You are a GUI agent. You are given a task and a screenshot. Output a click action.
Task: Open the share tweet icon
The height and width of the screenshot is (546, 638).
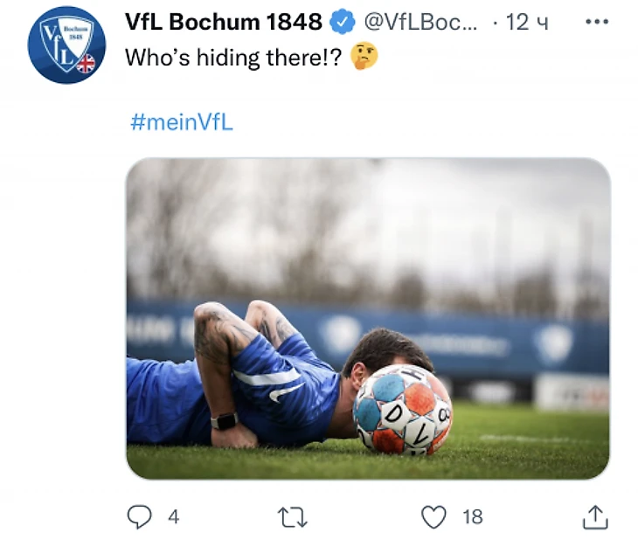(594, 517)
